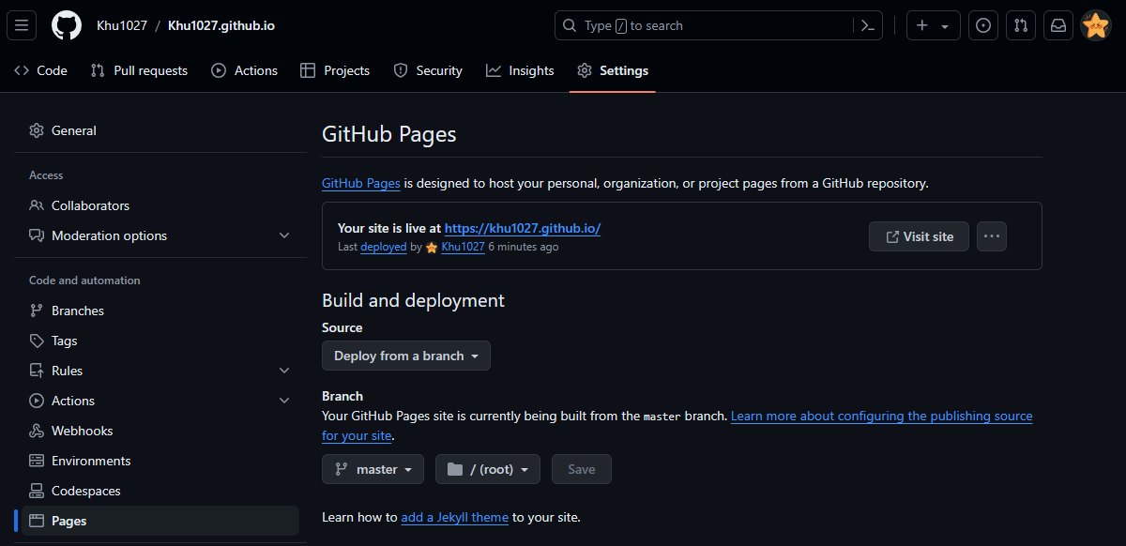Image resolution: width=1126 pixels, height=546 pixels.
Task: Expand Moderation options chevron
Action: 285,235
